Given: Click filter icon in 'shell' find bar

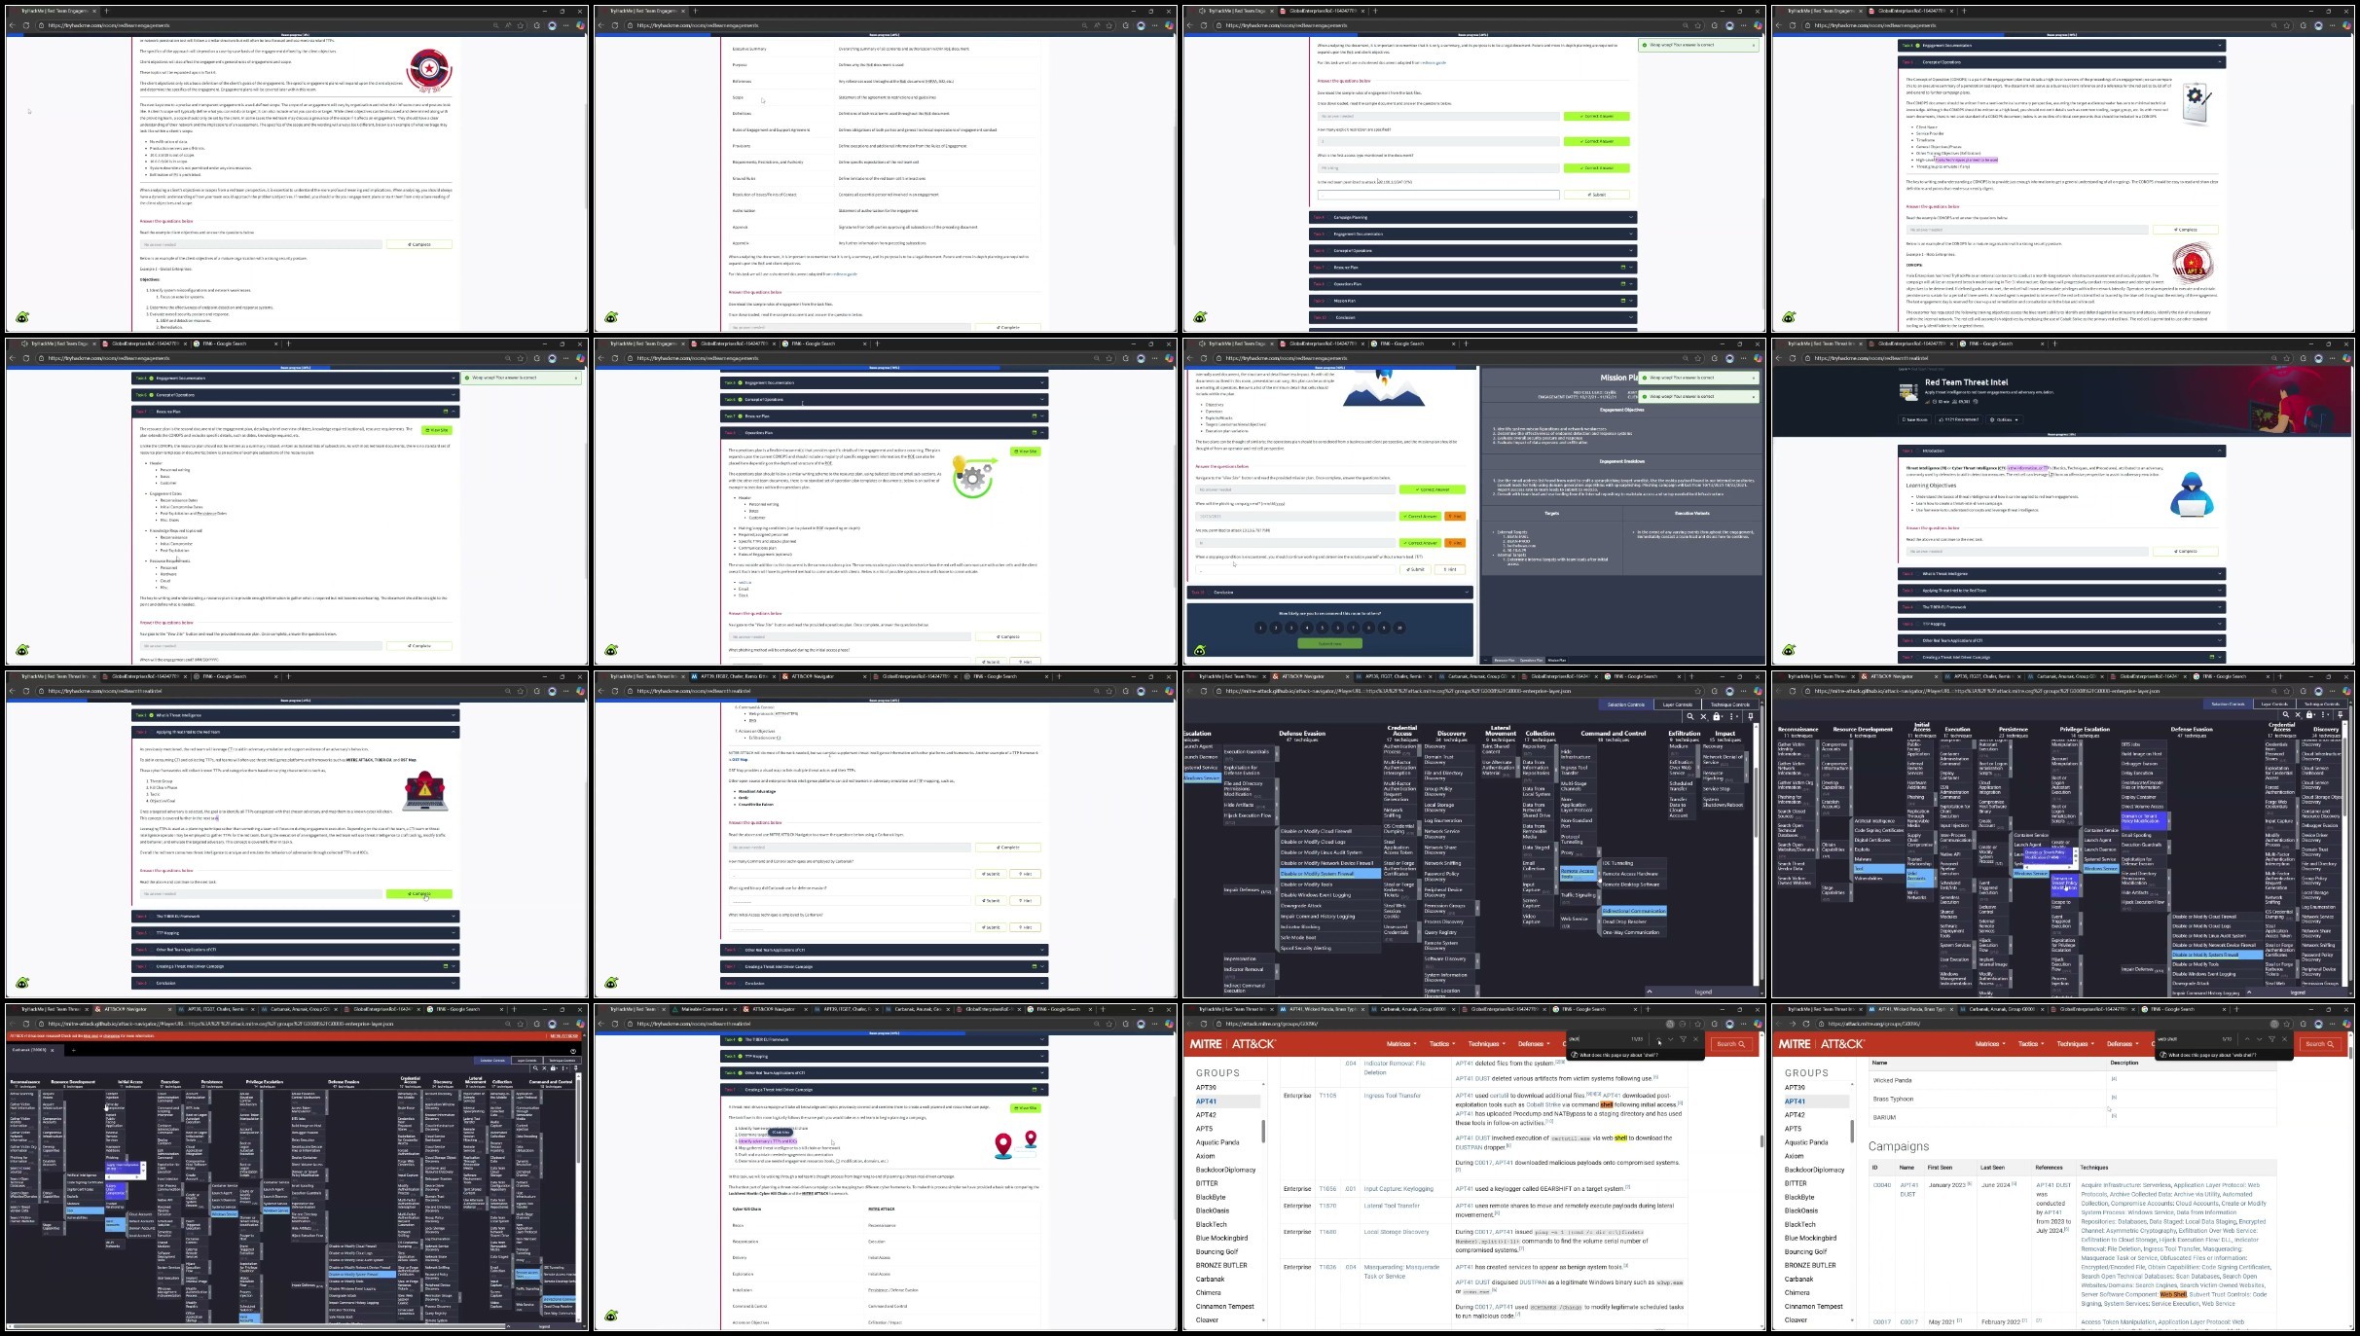Looking at the screenshot, I should [x=1683, y=1039].
